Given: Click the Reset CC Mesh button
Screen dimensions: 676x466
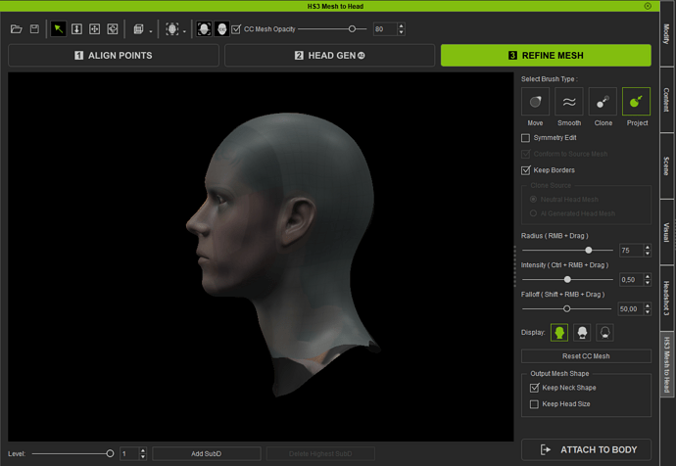Looking at the screenshot, I should [586, 356].
